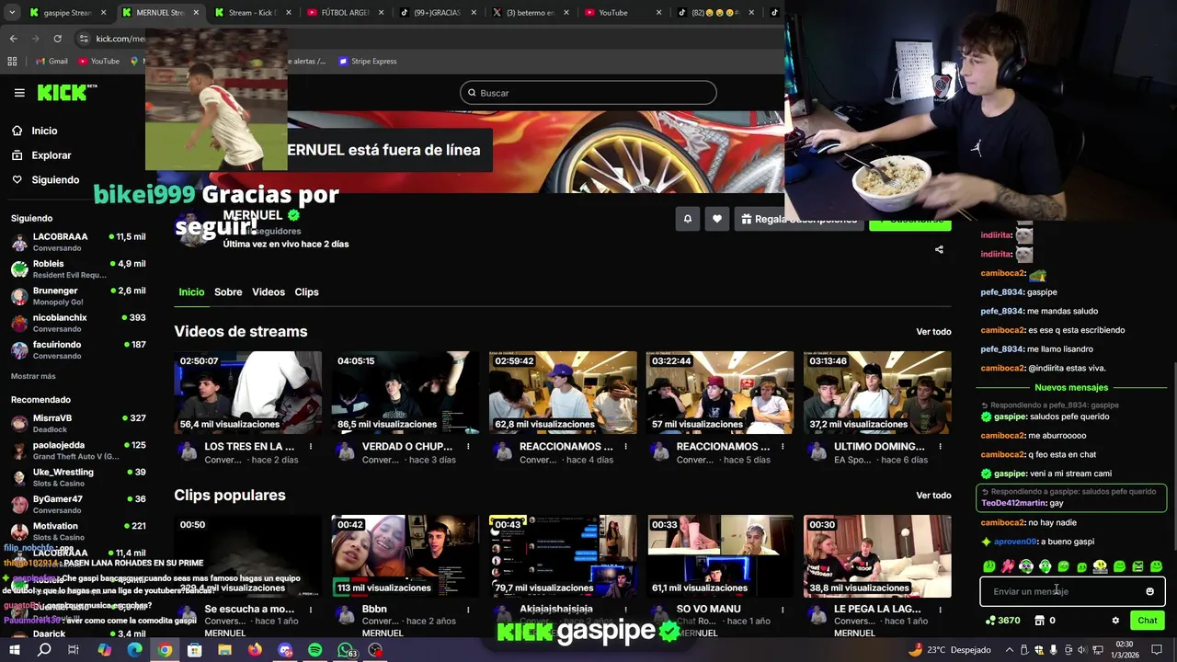The width and height of the screenshot is (1177, 662).
Task: Click Ver todo for Videos de streams
Action: click(933, 332)
